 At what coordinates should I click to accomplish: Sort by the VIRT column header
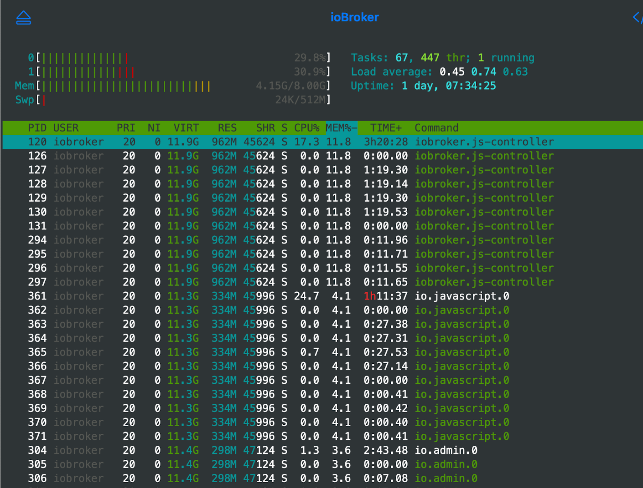click(186, 128)
